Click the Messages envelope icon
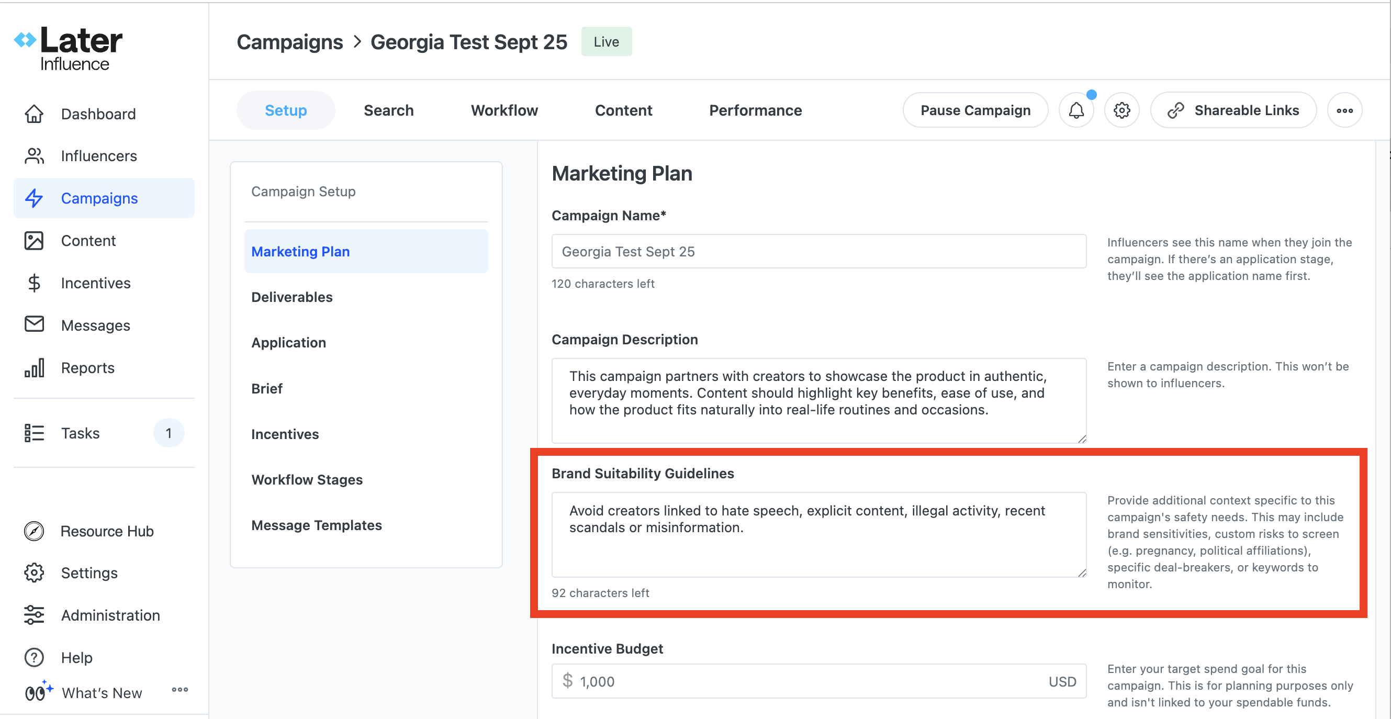Screen dimensions: 1391x719 [34, 324]
